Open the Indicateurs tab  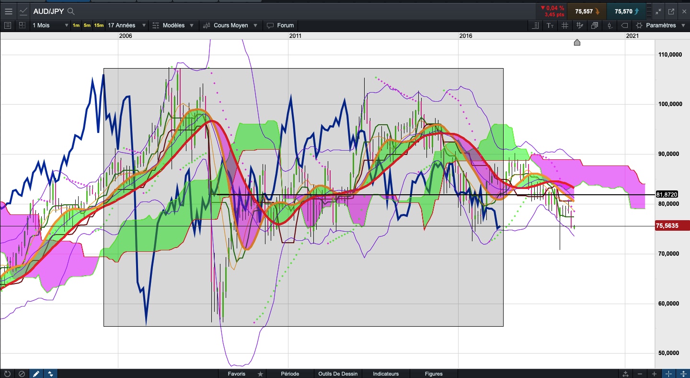386,374
